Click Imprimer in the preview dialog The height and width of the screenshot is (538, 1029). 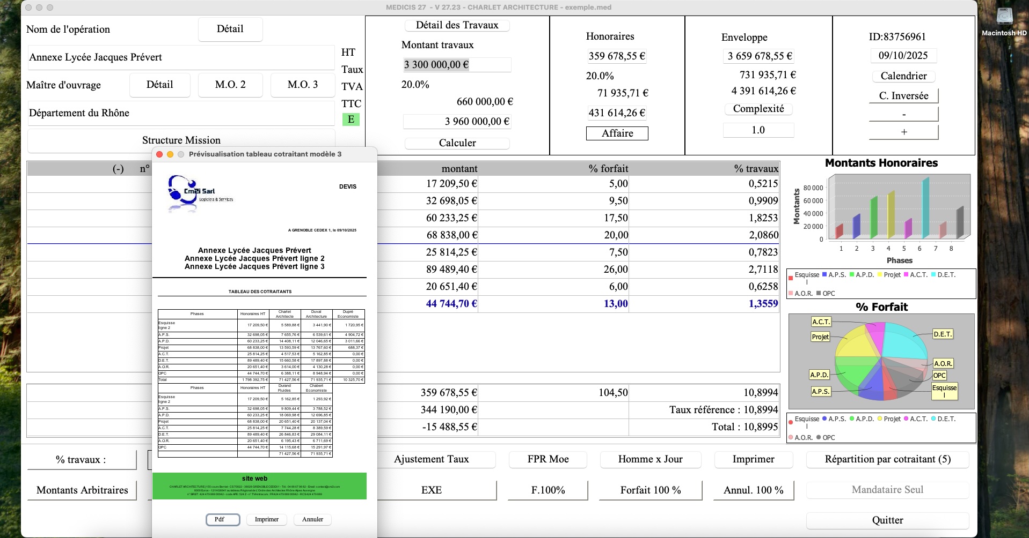pos(267,520)
